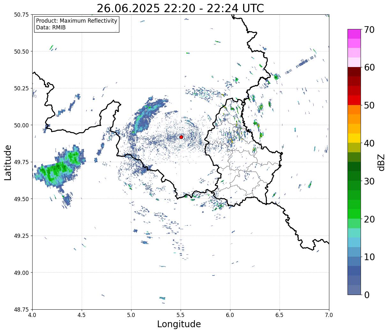
Task: Click the colorbar tick label 40
Action: point(370,143)
